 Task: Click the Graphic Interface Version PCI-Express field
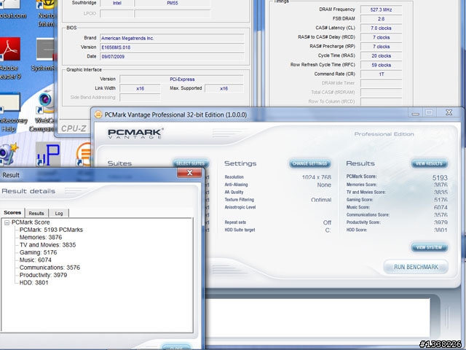181,79
